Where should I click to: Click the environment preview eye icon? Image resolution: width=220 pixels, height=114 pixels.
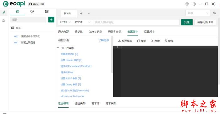[214, 13]
